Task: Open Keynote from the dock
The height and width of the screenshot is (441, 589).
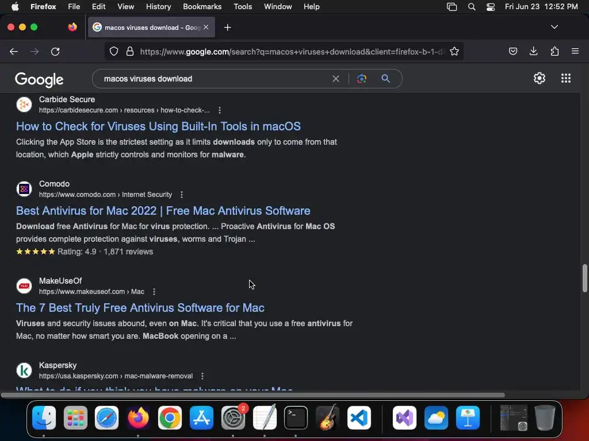Action: pyautogui.click(x=468, y=417)
